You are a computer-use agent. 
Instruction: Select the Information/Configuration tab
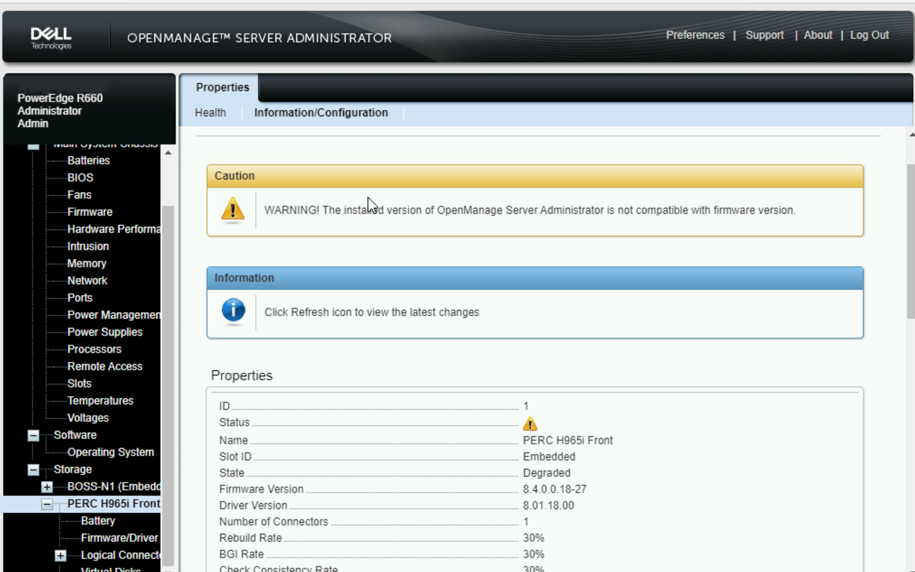[321, 112]
